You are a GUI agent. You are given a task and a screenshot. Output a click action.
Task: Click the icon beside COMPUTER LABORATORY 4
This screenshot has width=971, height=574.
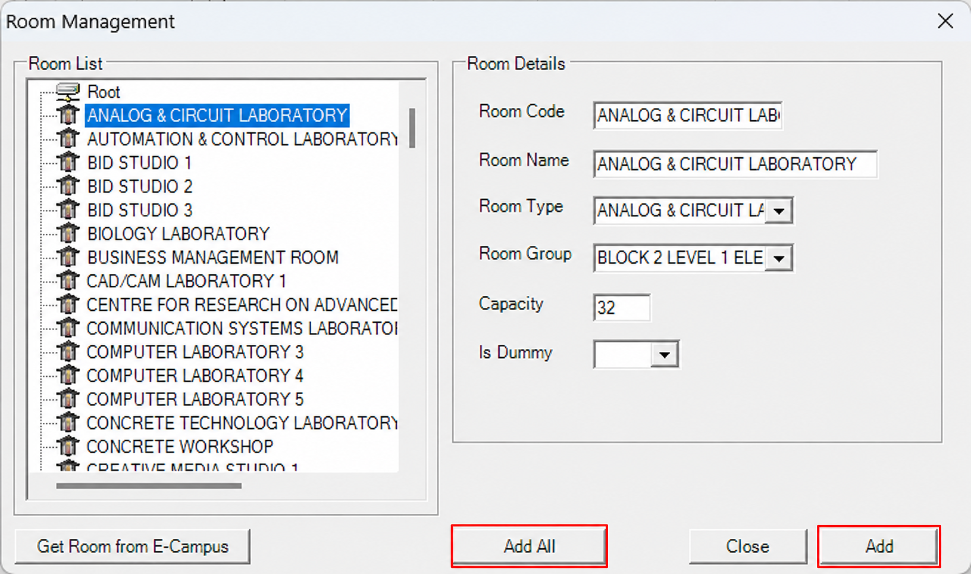(x=68, y=376)
